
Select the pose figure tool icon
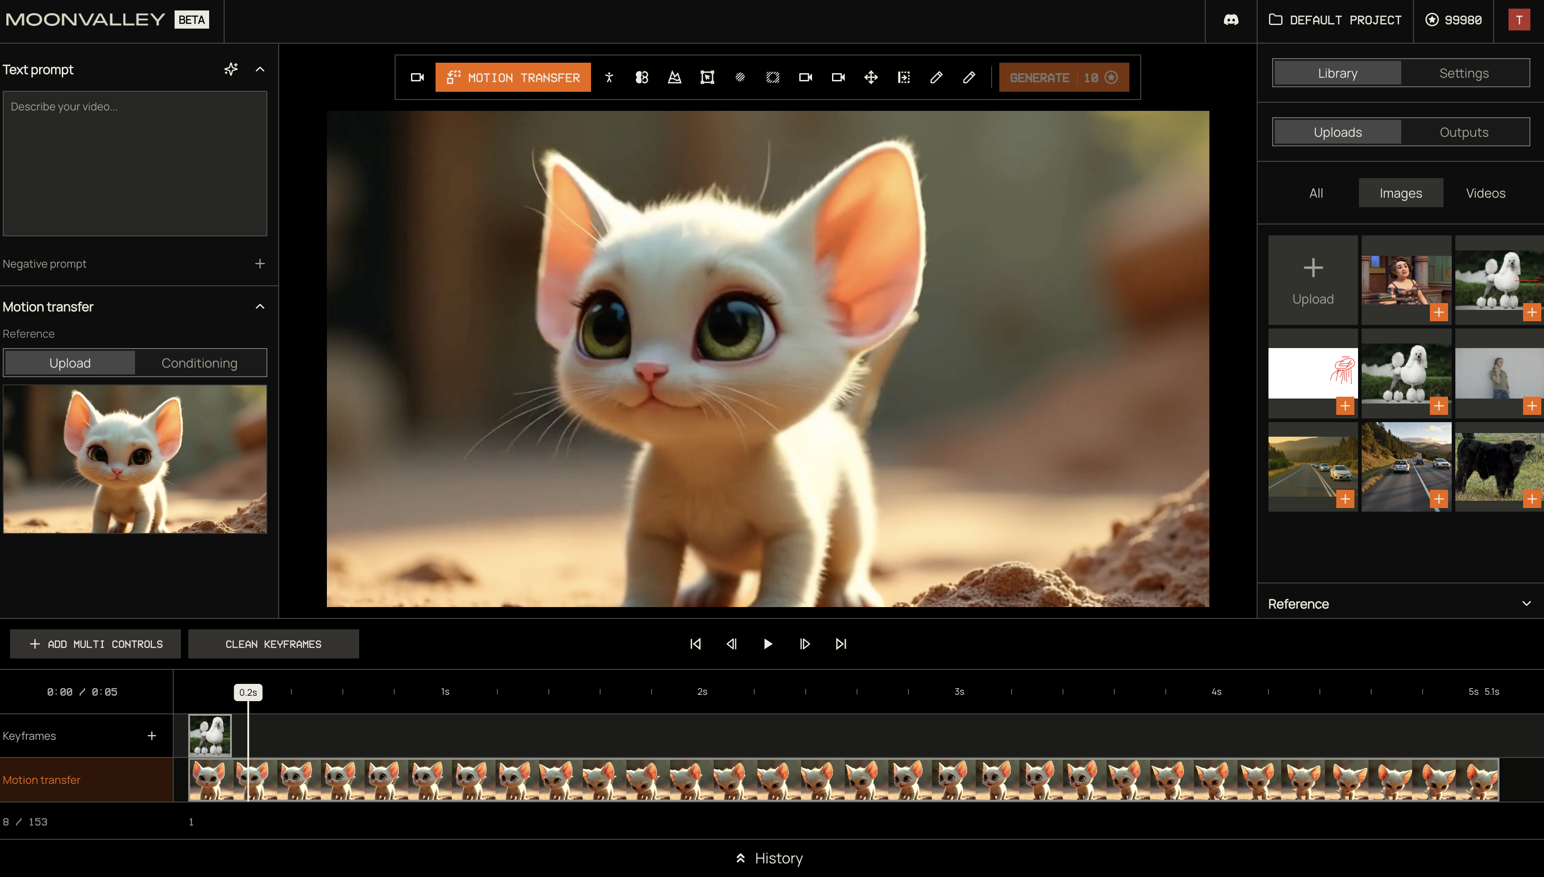point(609,77)
